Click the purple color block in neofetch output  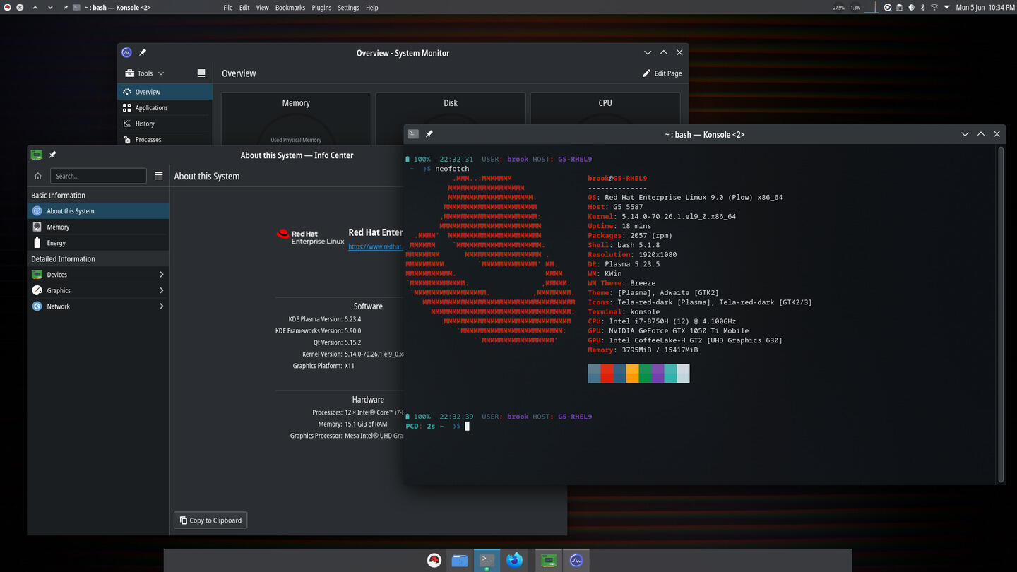(x=658, y=374)
